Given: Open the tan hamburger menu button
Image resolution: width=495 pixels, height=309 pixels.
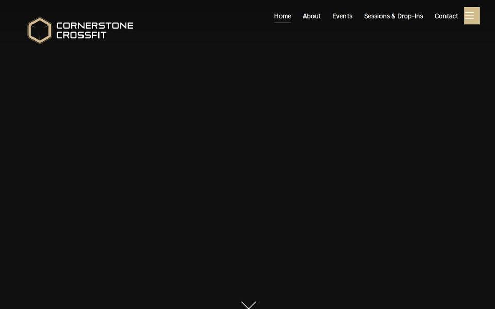Looking at the screenshot, I should [471, 15].
